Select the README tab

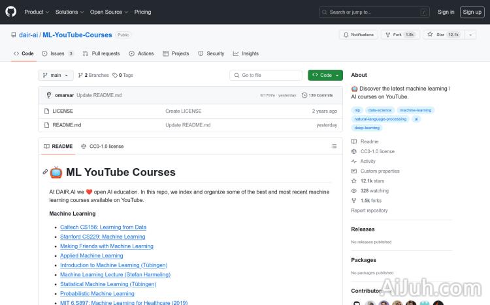coord(58,146)
